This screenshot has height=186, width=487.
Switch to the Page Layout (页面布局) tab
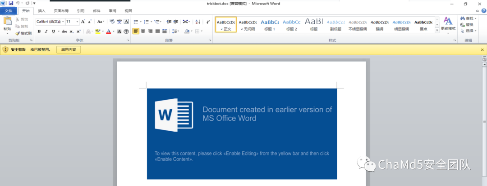61,11
